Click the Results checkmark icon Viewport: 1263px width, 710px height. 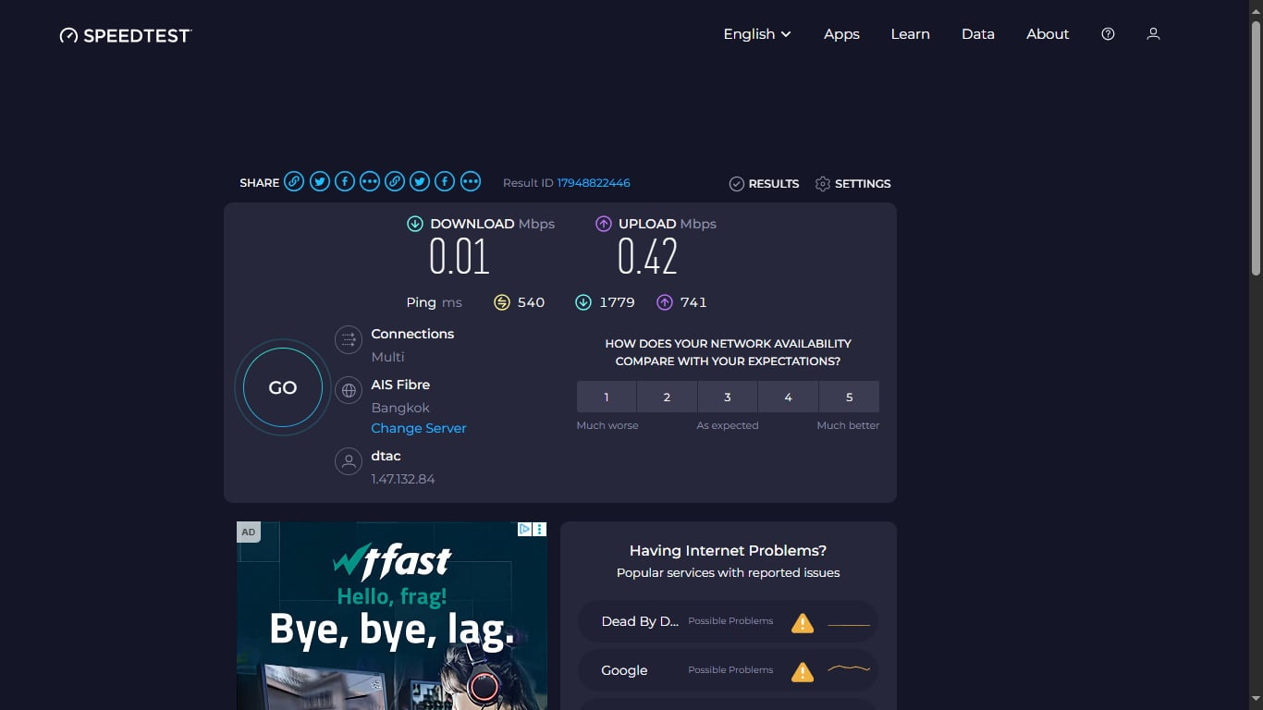[737, 184]
